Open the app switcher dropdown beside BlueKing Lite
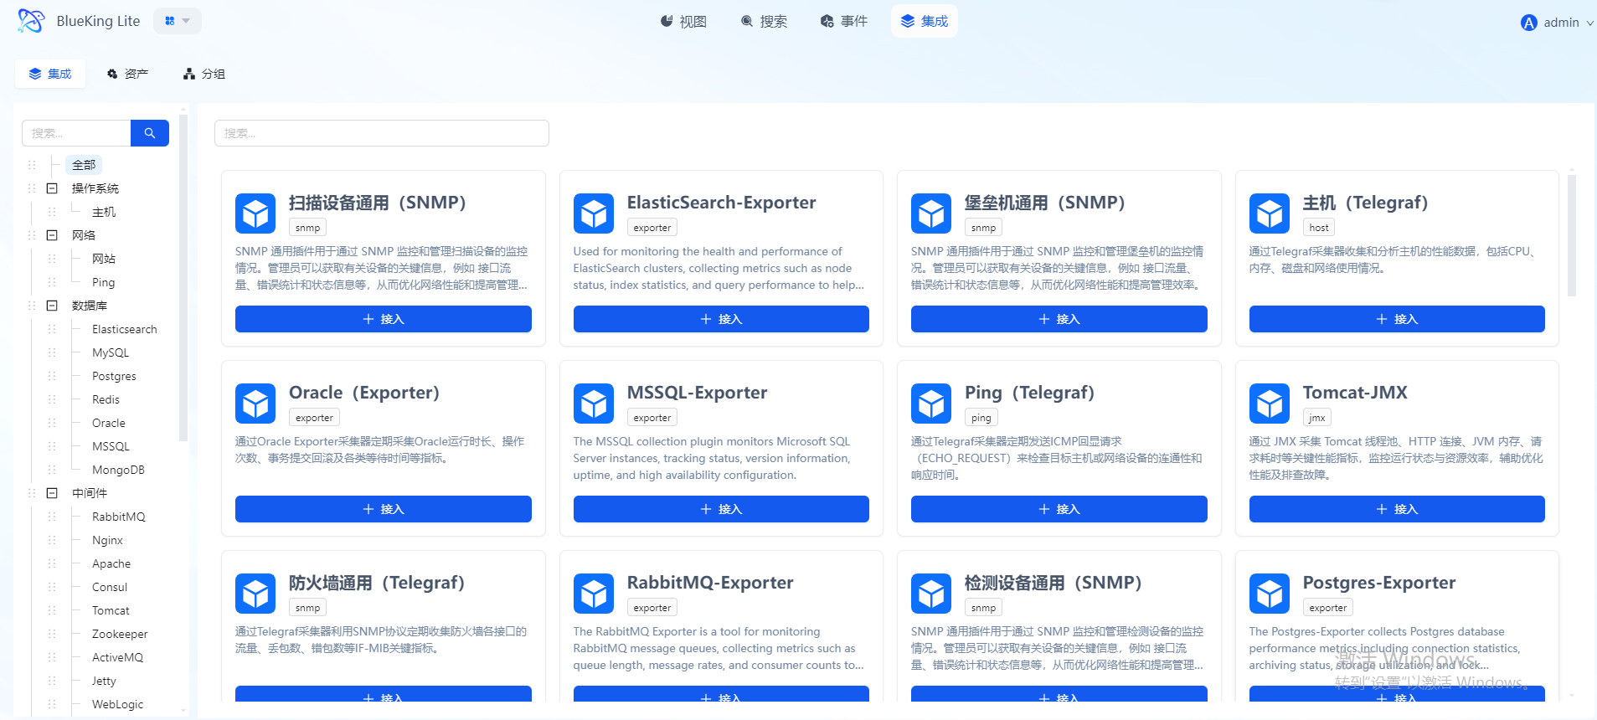The height and width of the screenshot is (720, 1597). tap(178, 21)
